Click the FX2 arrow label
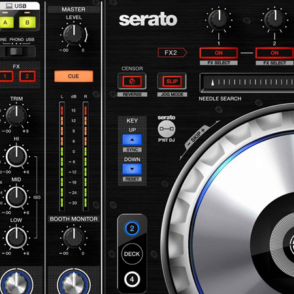The image size is (294, 294). click(x=172, y=53)
